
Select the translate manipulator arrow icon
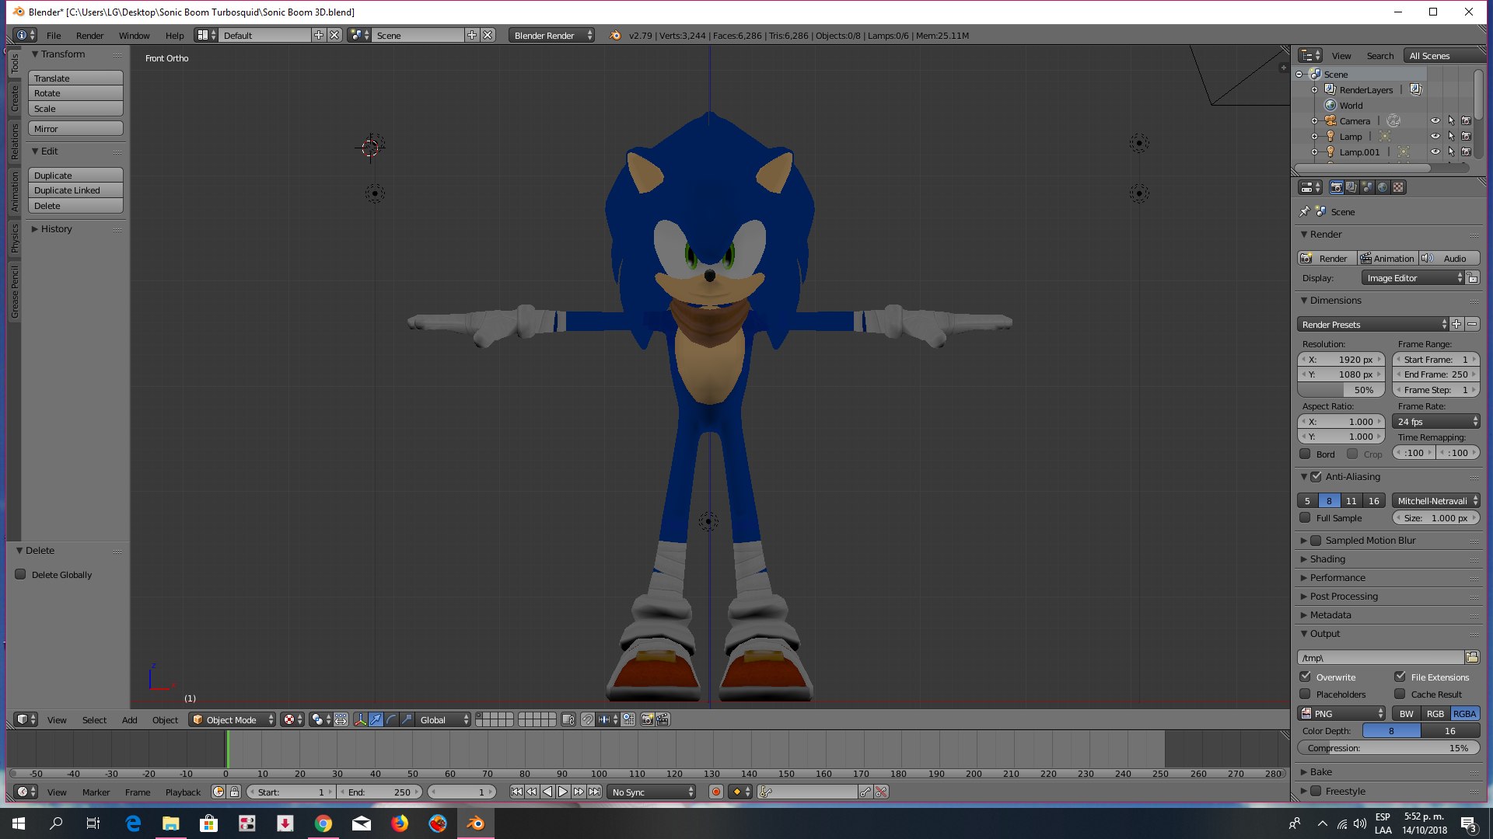[376, 719]
